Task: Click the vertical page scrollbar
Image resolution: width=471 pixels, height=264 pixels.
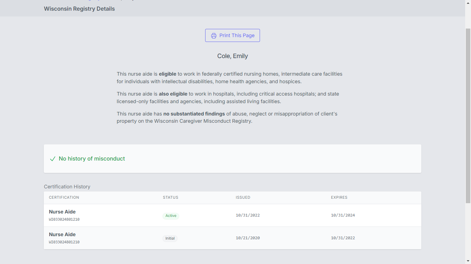Action: point(468,115)
